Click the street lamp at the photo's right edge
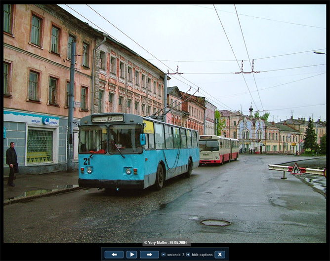 [x=319, y=52]
